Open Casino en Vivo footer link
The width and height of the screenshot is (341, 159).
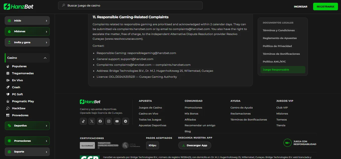pos(148,114)
